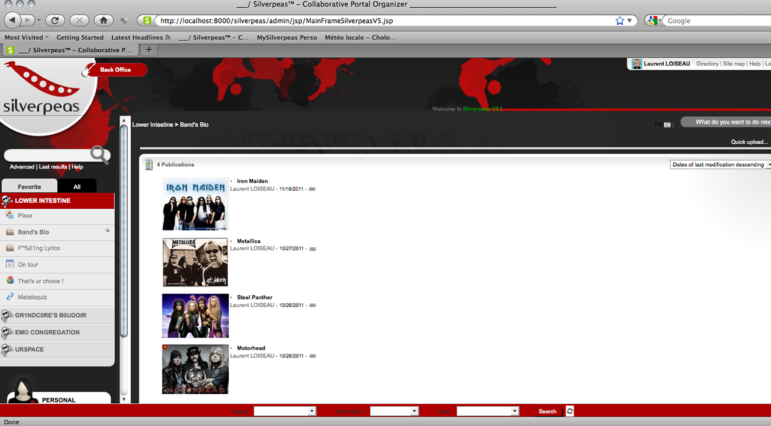The height and width of the screenshot is (426, 771).
Task: Switch language to FR
Action: (658, 125)
